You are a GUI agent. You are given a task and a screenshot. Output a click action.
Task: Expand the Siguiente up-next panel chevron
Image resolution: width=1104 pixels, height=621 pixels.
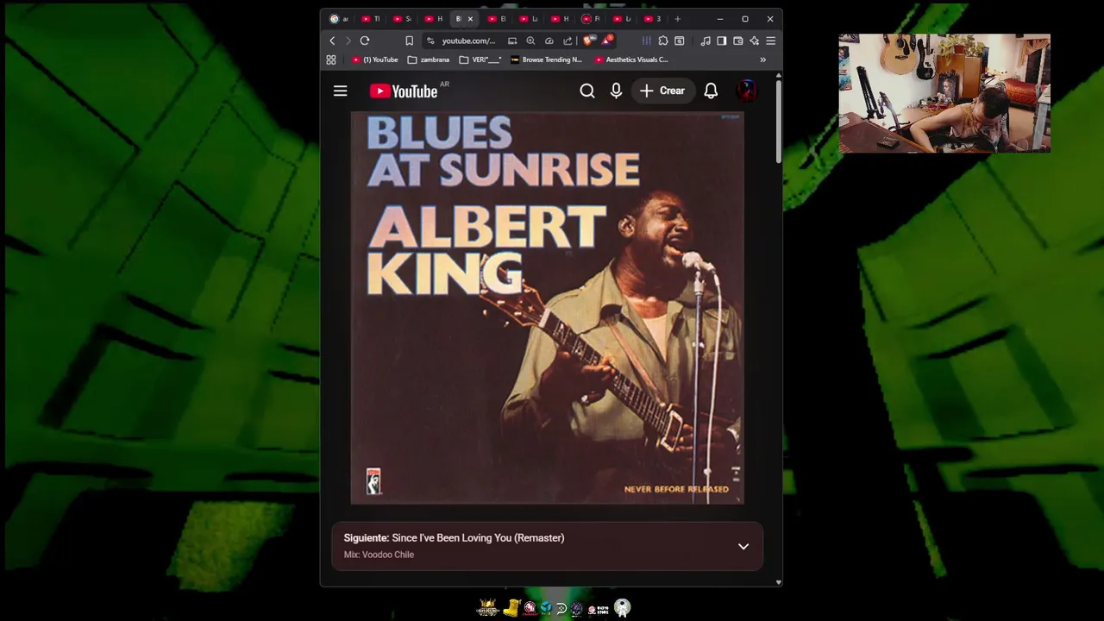(743, 546)
